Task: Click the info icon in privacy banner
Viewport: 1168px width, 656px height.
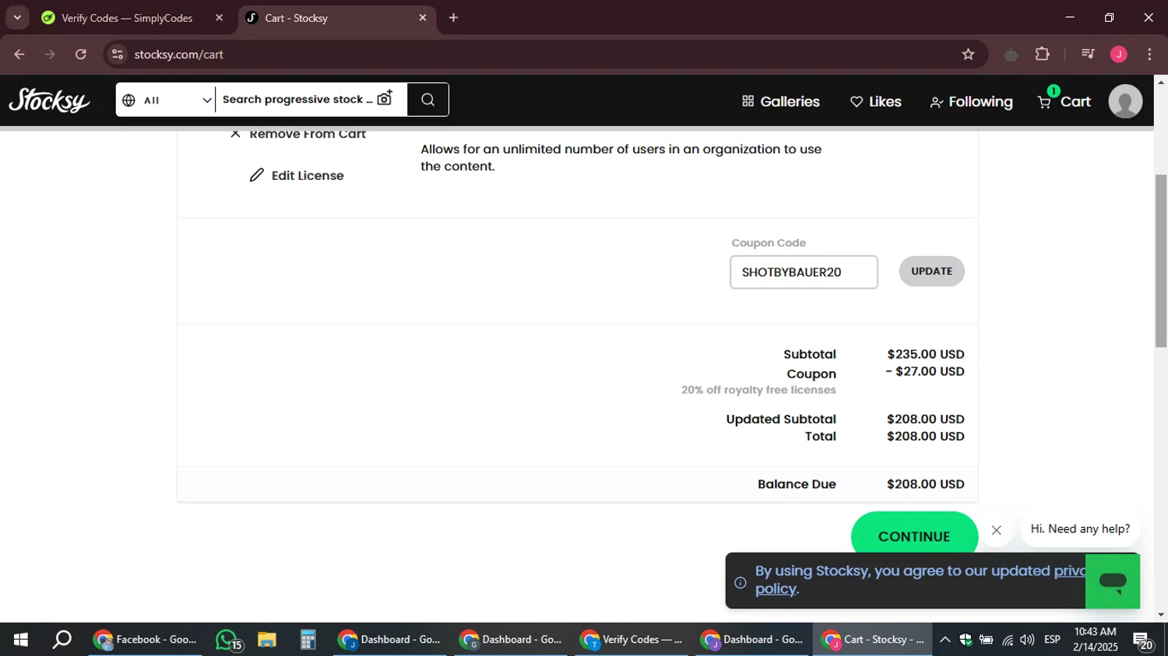Action: point(741,582)
